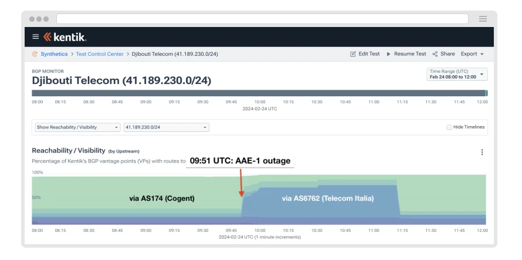Click the Resume Test play icon
The width and height of the screenshot is (522, 260).
tap(388, 54)
